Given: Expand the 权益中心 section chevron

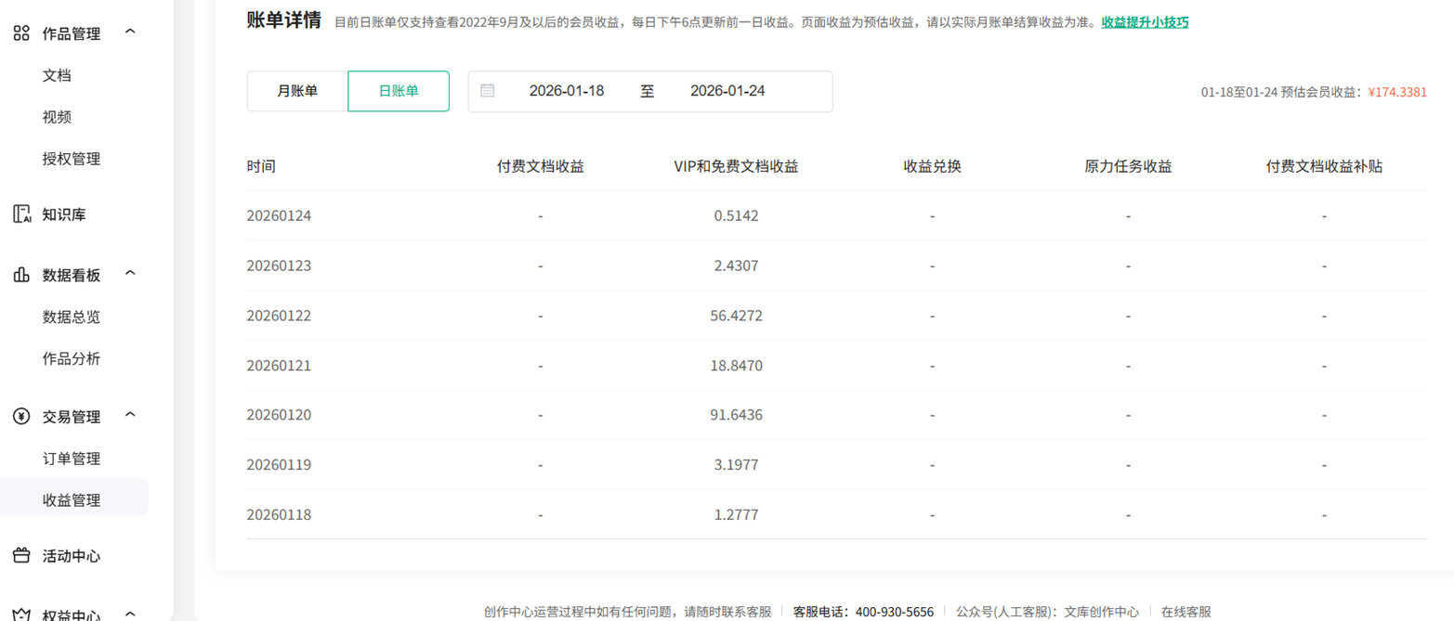Looking at the screenshot, I should pos(129,613).
